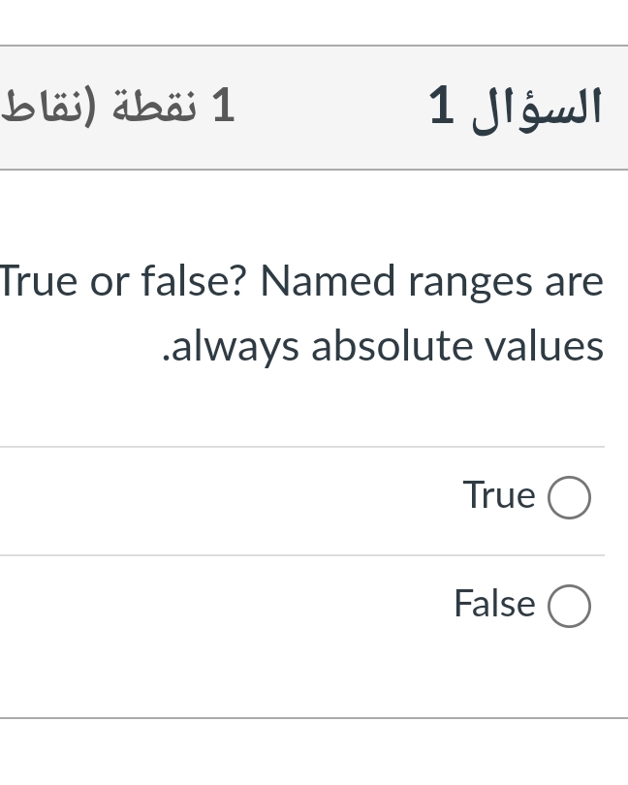
Task: Click the السؤال 1 question header
Action: tap(516, 105)
